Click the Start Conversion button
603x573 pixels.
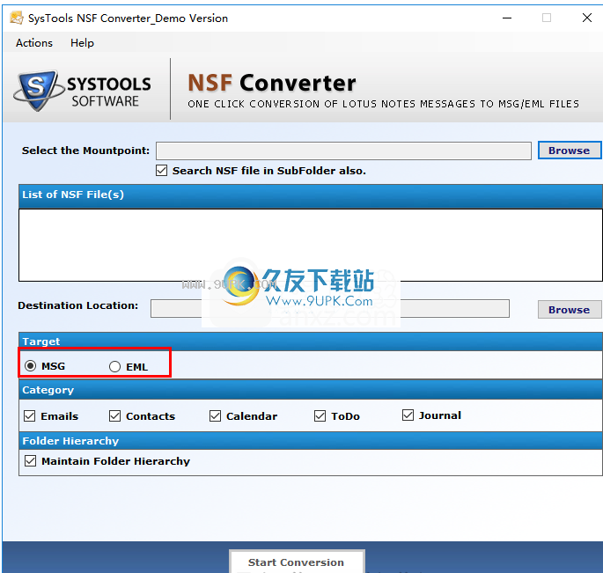click(297, 562)
